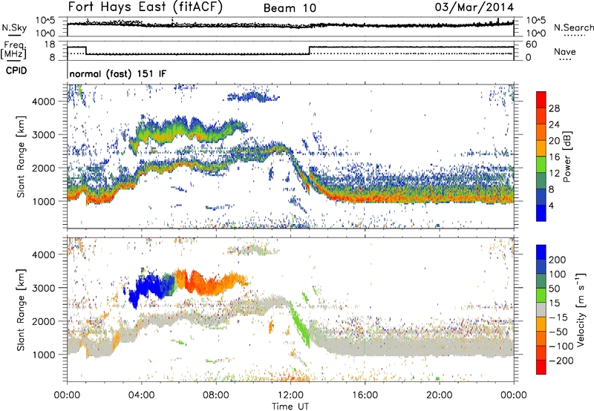Click the 'Freq. [MHz]' label
Screen dimensions: 594x411
[13, 50]
